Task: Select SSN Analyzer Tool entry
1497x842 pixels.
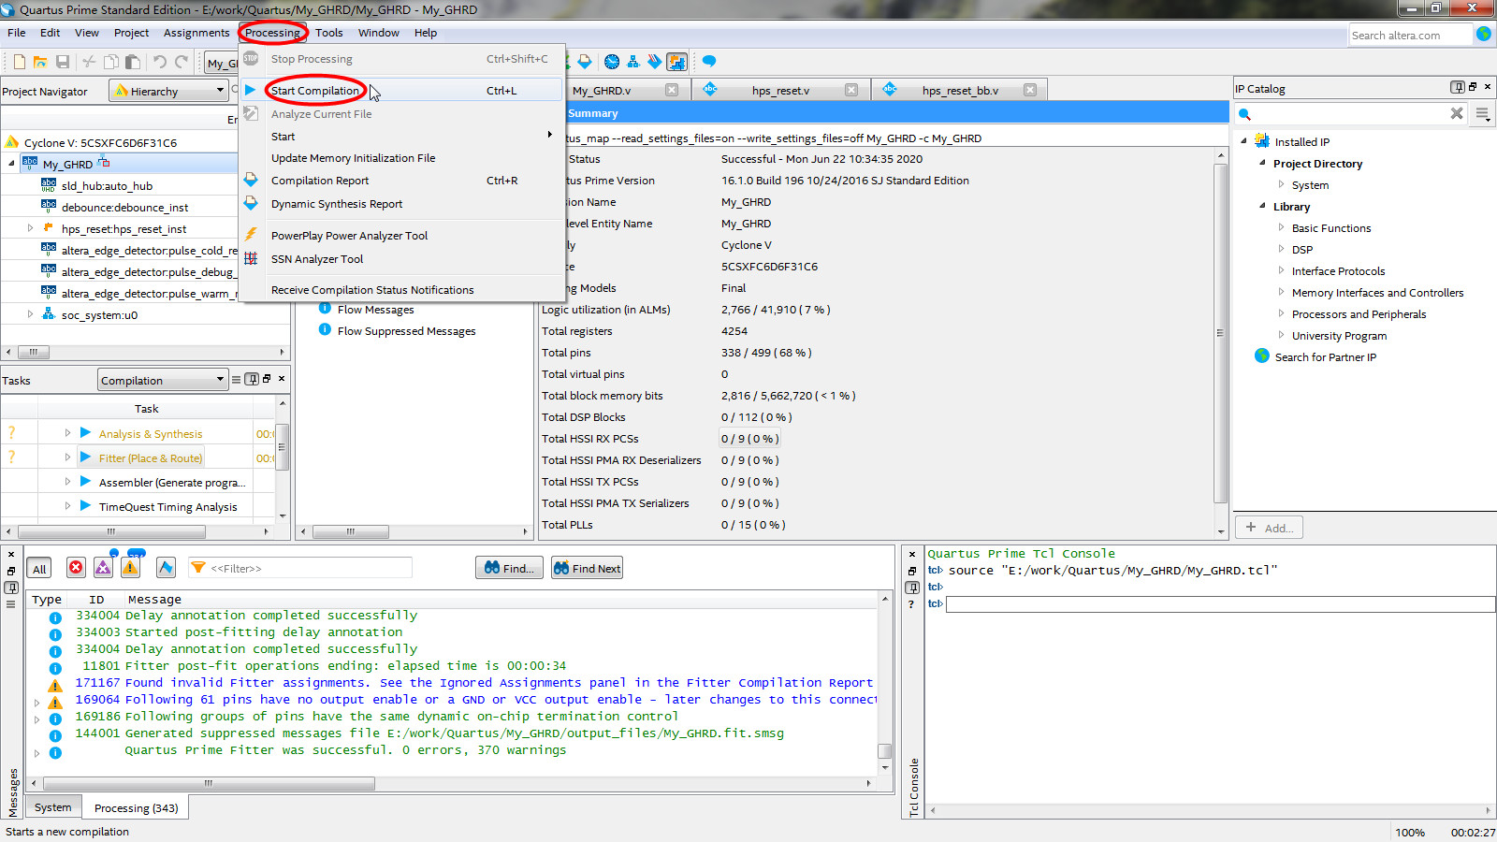Action: click(402, 259)
